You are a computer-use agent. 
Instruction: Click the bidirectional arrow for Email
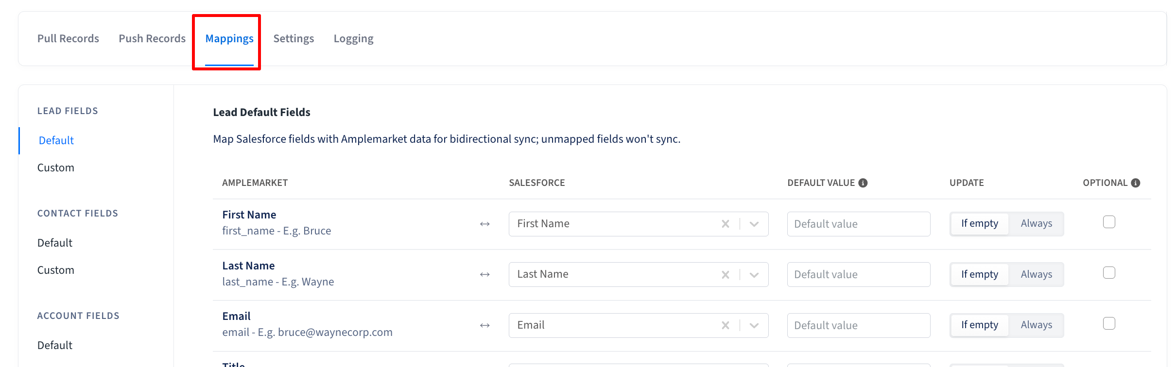click(484, 325)
